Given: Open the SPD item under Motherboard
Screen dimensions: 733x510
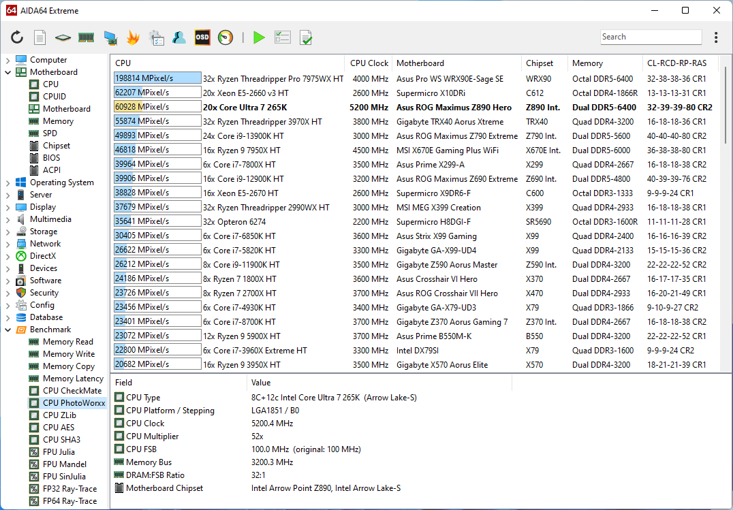Looking at the screenshot, I should (x=50, y=133).
